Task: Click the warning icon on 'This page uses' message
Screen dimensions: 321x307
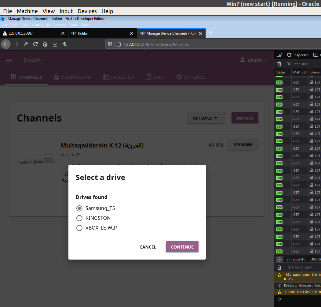Action: coord(279,275)
